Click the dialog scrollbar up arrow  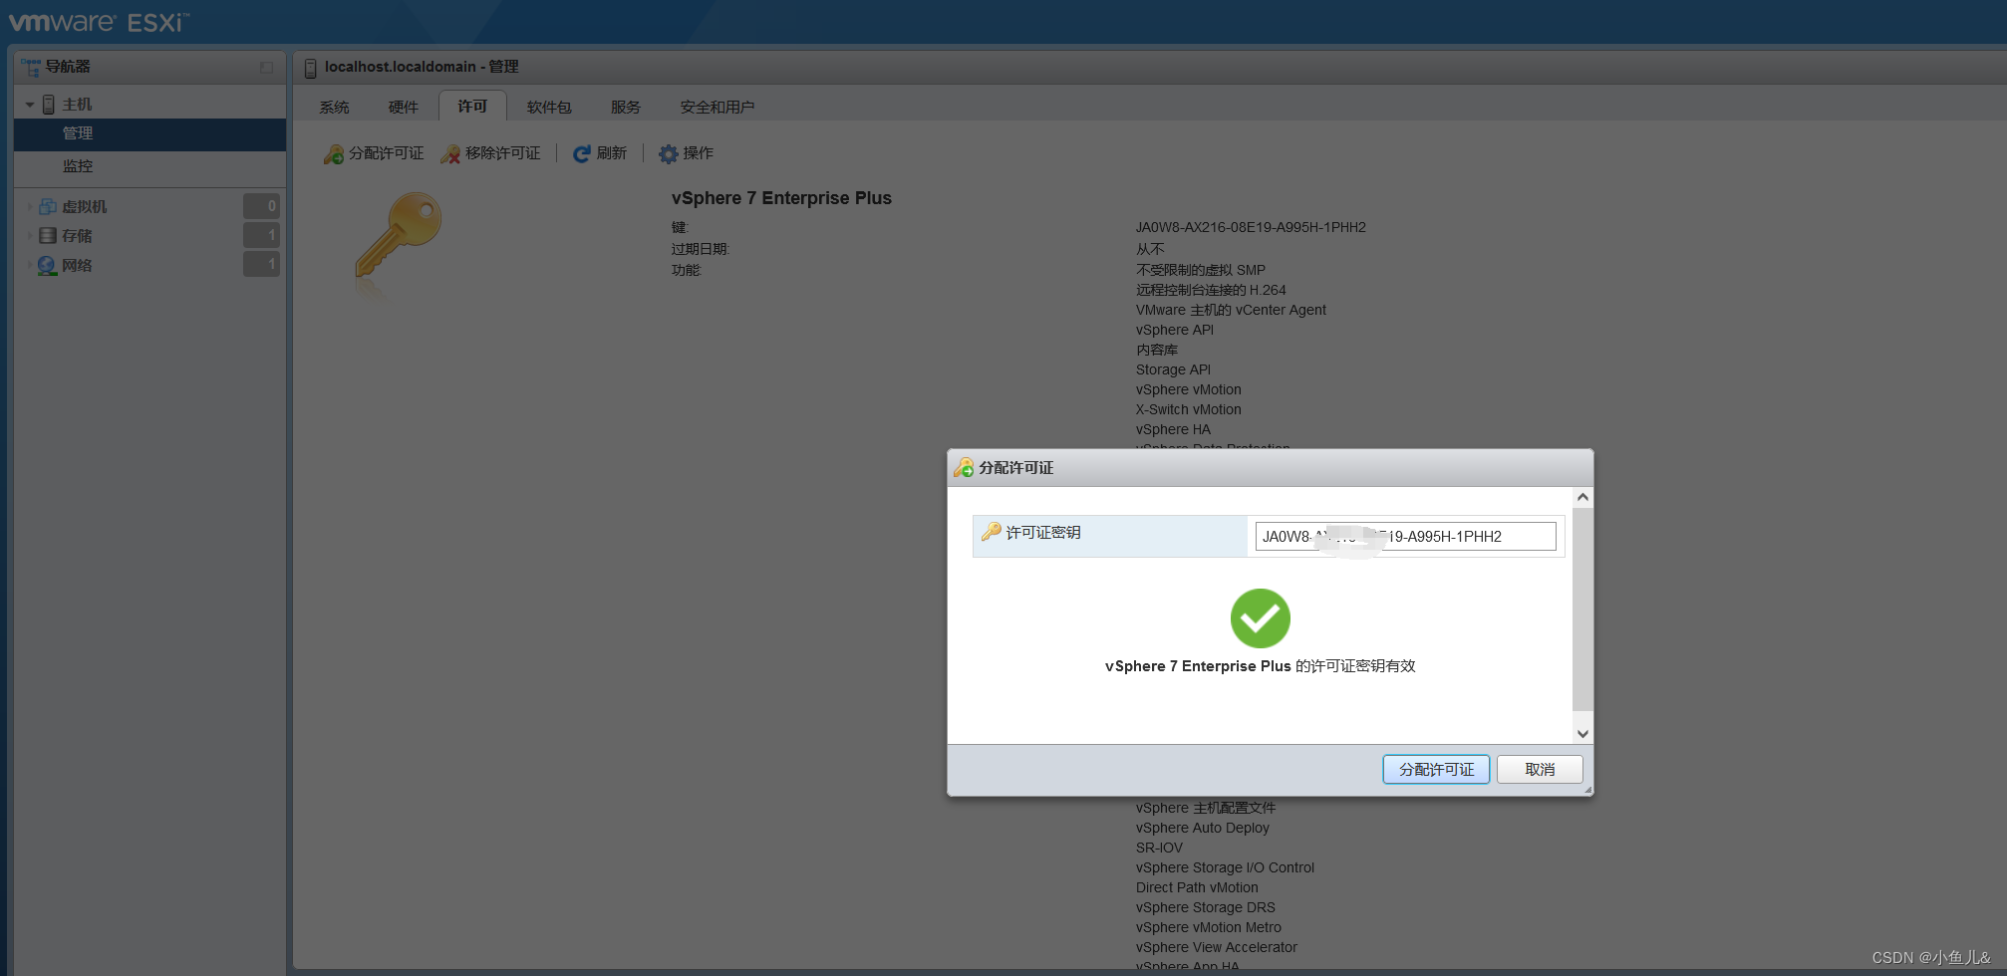[x=1582, y=497]
